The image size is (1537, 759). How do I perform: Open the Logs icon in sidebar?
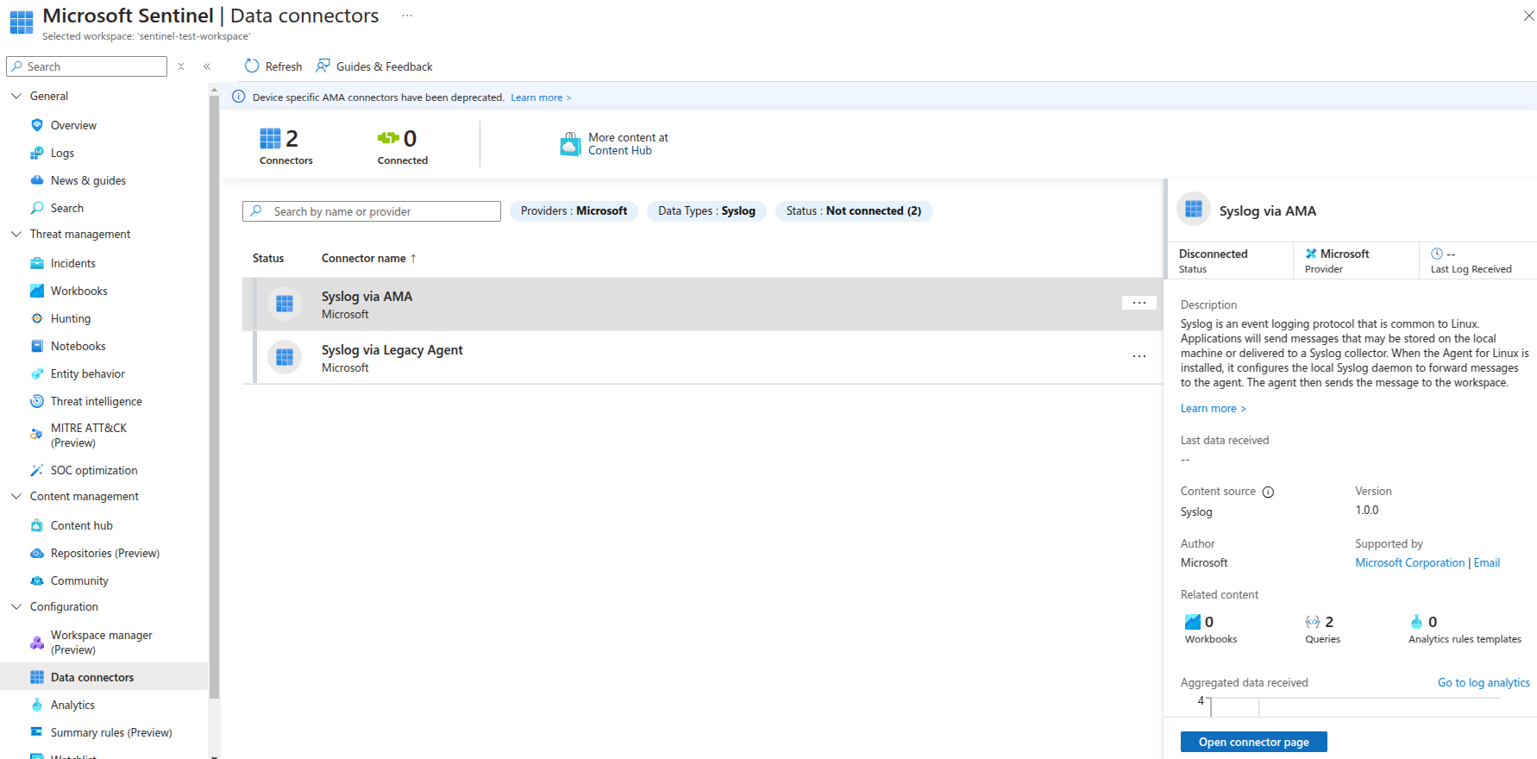click(37, 153)
